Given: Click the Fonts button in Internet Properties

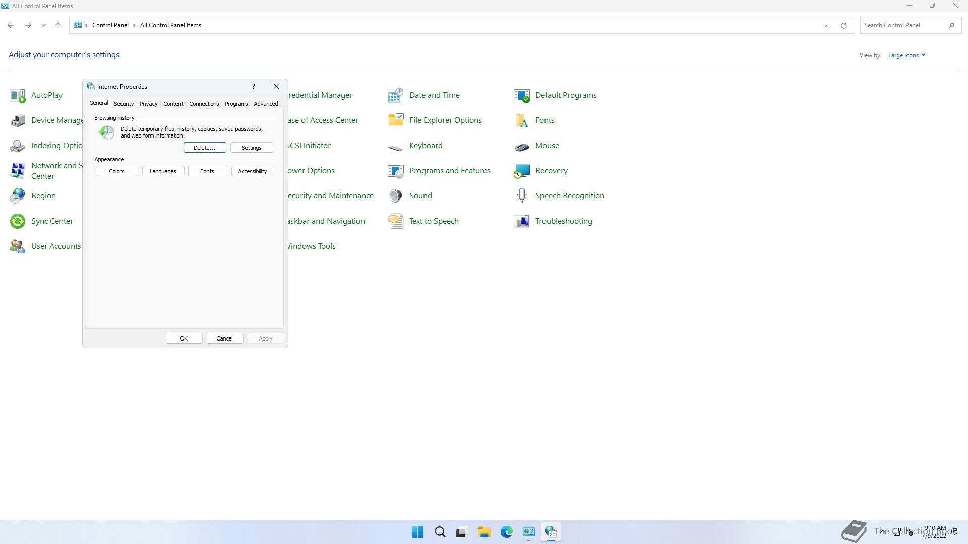Looking at the screenshot, I should 207,171.
